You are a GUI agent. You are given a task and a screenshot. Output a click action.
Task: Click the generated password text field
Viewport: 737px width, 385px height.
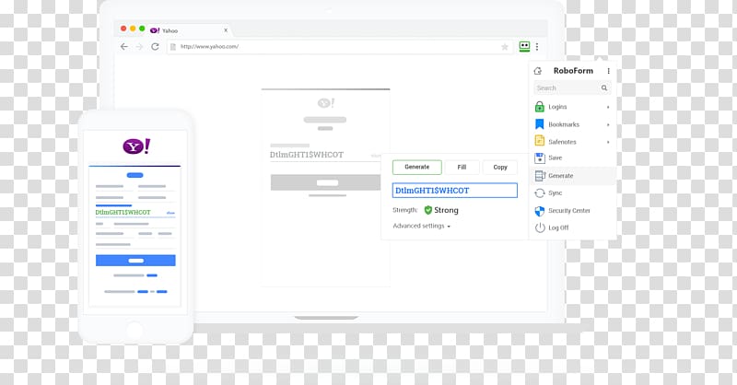454,191
